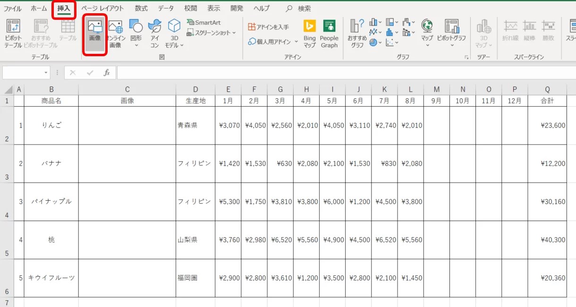The width and height of the screenshot is (576, 307).
Task: Click the アイコン (Icons) insert button
Action: pyautogui.click(x=154, y=34)
